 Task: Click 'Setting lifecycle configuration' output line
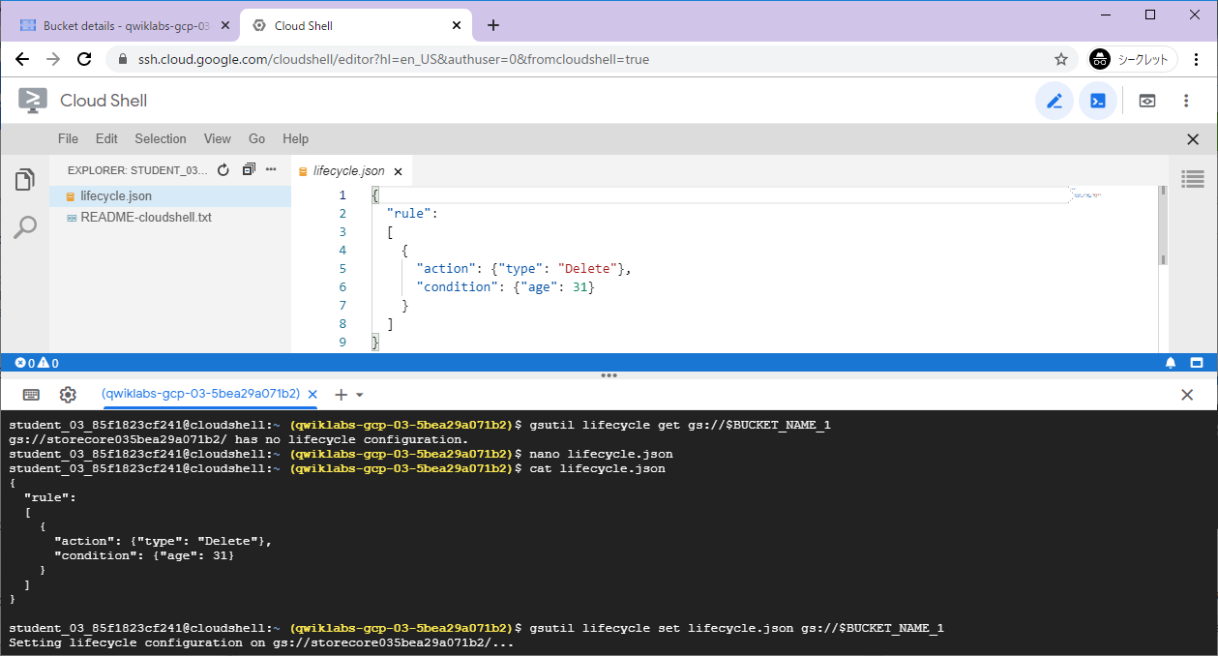(x=261, y=642)
